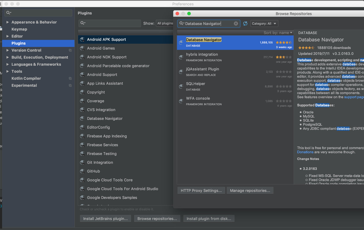Open HTTP Proxy Settings
This screenshot has height=230, width=364.
[201, 190]
